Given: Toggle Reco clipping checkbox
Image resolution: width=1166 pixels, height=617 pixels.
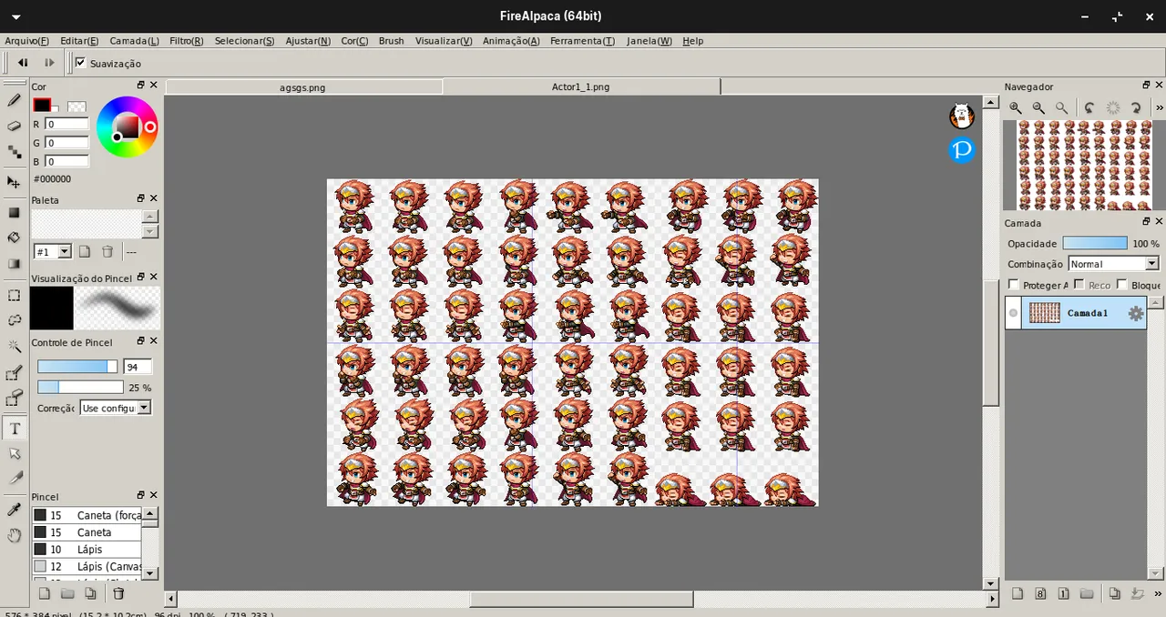Looking at the screenshot, I should click(1079, 285).
